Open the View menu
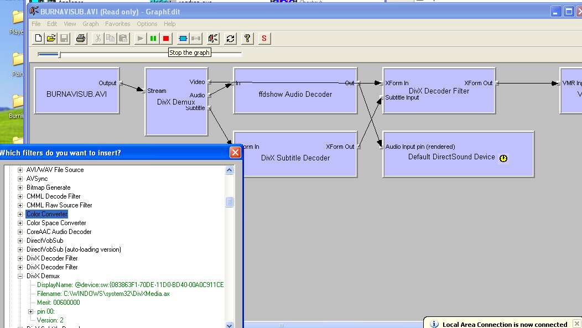582x328 pixels. pyautogui.click(x=70, y=24)
